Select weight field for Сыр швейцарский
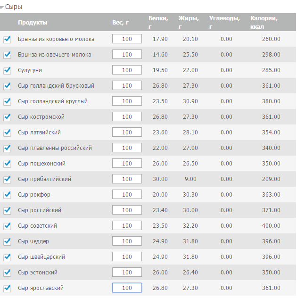This screenshot has height=298, width=297. tap(127, 257)
